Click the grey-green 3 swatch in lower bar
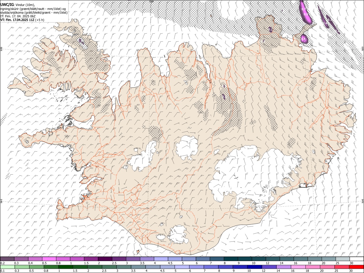 pos(124,267)
